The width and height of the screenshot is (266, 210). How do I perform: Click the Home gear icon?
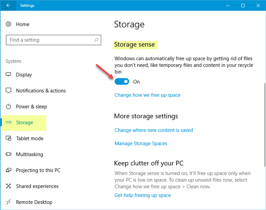[8, 24]
